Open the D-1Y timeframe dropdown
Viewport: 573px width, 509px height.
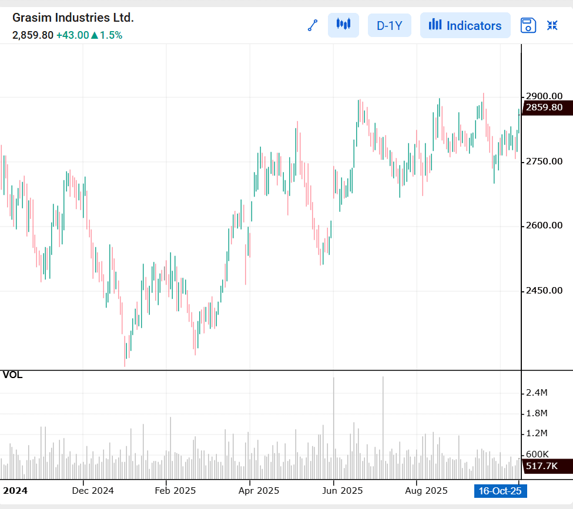click(x=389, y=26)
